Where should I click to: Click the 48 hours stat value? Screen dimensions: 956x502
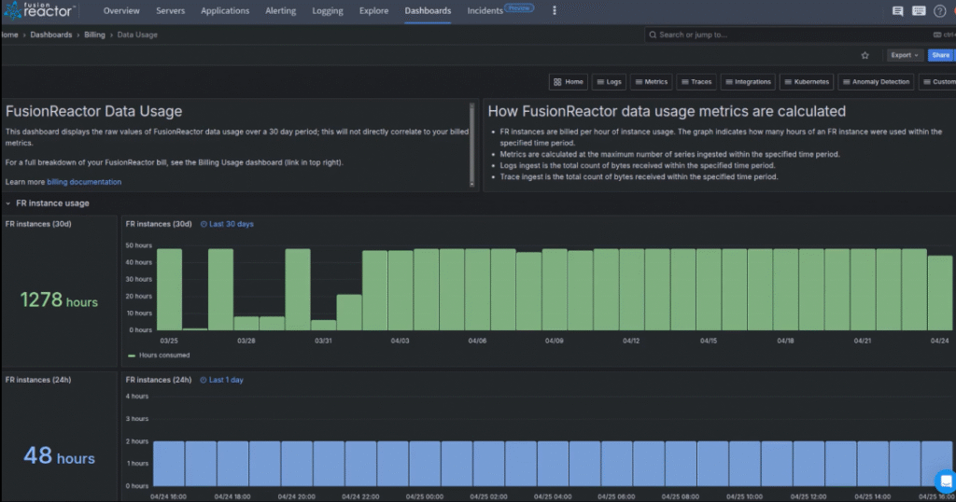click(x=59, y=455)
